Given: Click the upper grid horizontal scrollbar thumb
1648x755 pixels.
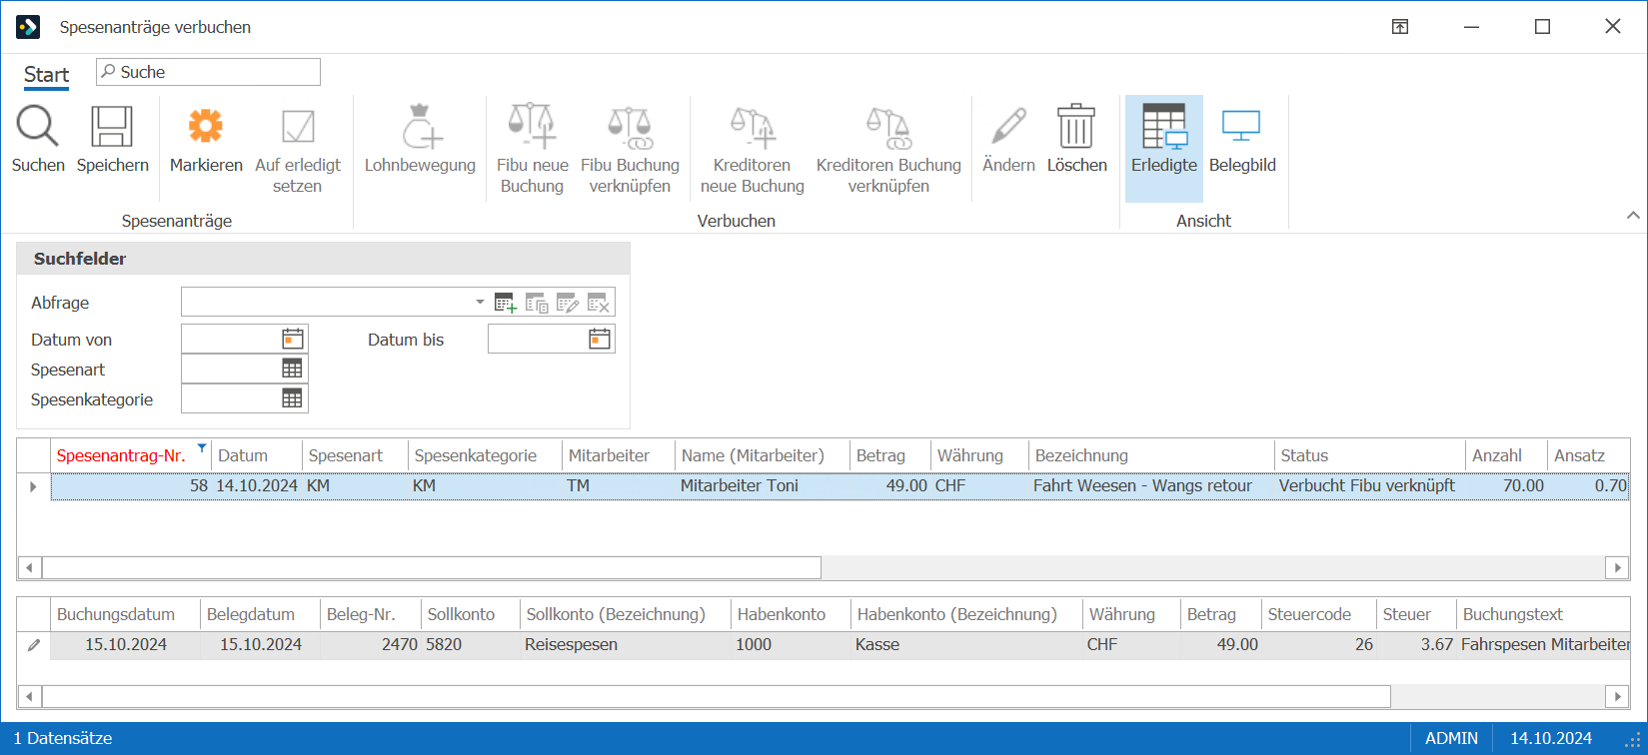Looking at the screenshot, I should [431, 567].
